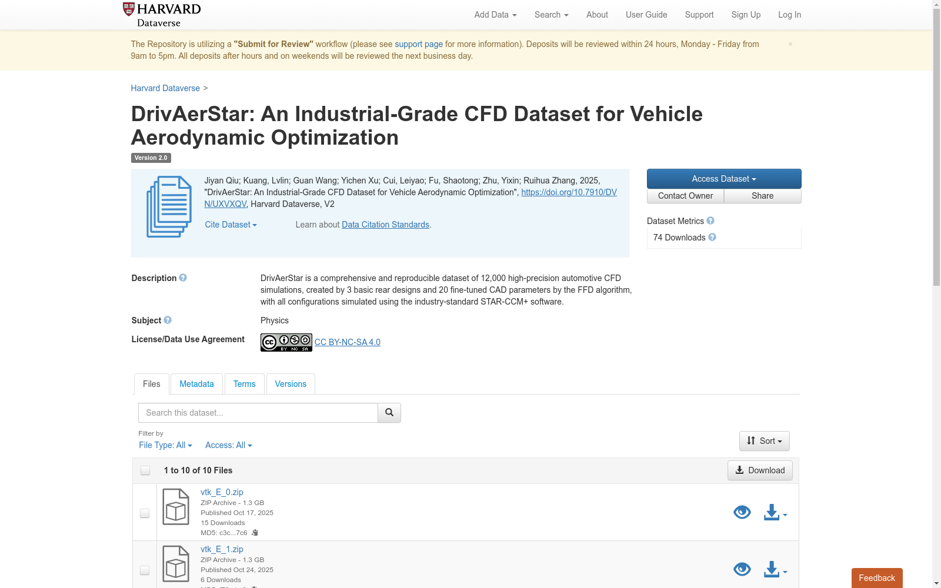Click the Harvard Dataverse breadcrumb link
This screenshot has width=941, height=588.
pyautogui.click(x=165, y=88)
